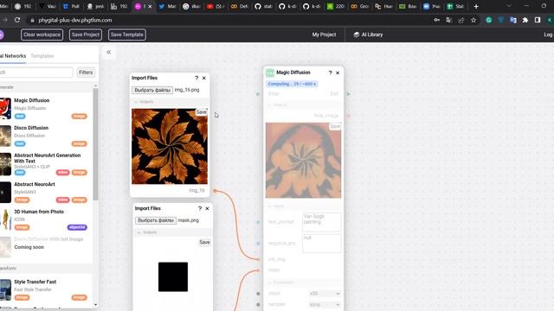Select the Neural Networks tab
The width and height of the screenshot is (554, 311).
pyautogui.click(x=13, y=56)
